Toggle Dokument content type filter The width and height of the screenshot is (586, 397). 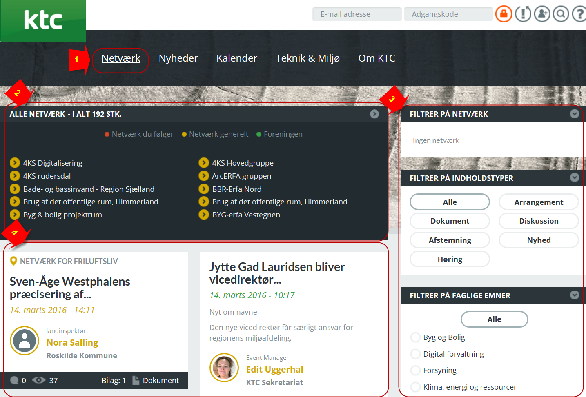click(x=450, y=221)
